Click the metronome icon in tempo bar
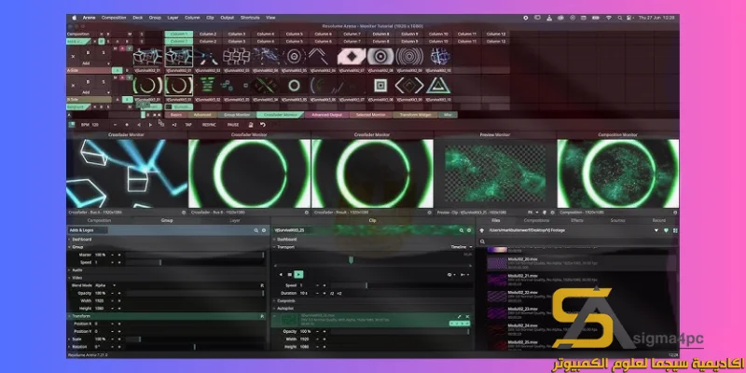 [251, 125]
